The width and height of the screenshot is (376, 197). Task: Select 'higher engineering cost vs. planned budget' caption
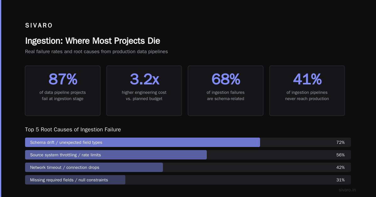(x=144, y=96)
